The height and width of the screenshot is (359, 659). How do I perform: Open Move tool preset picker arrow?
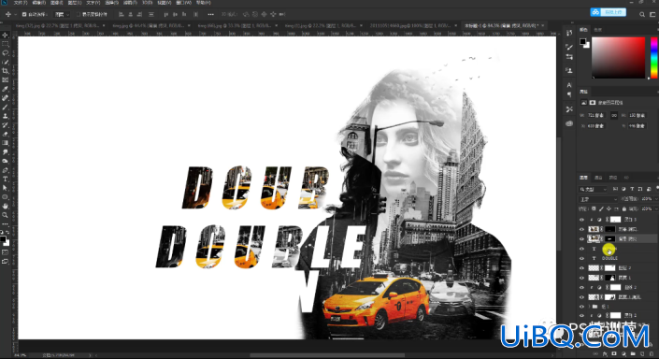[x=16, y=14]
